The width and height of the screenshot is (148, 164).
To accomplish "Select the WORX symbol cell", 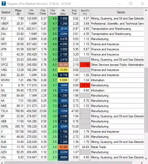I will (x=6, y=80).
